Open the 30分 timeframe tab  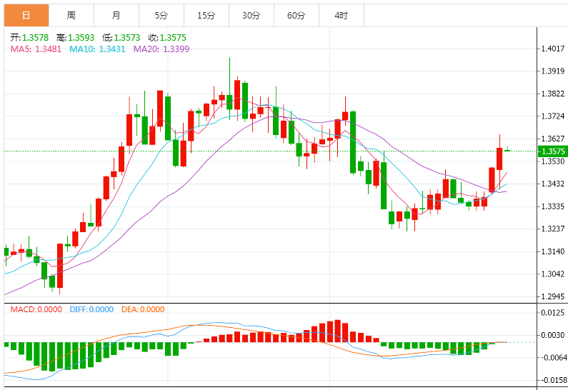[x=251, y=16]
